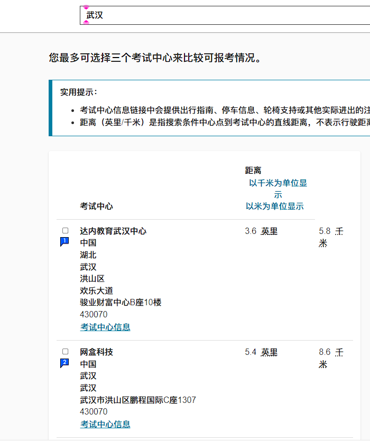The image size is (370, 442).
Task: Click the 网盒科技 center name
Action: pos(96,352)
